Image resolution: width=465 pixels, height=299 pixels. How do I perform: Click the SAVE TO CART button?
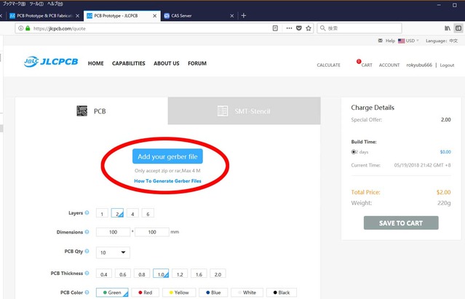401,223
